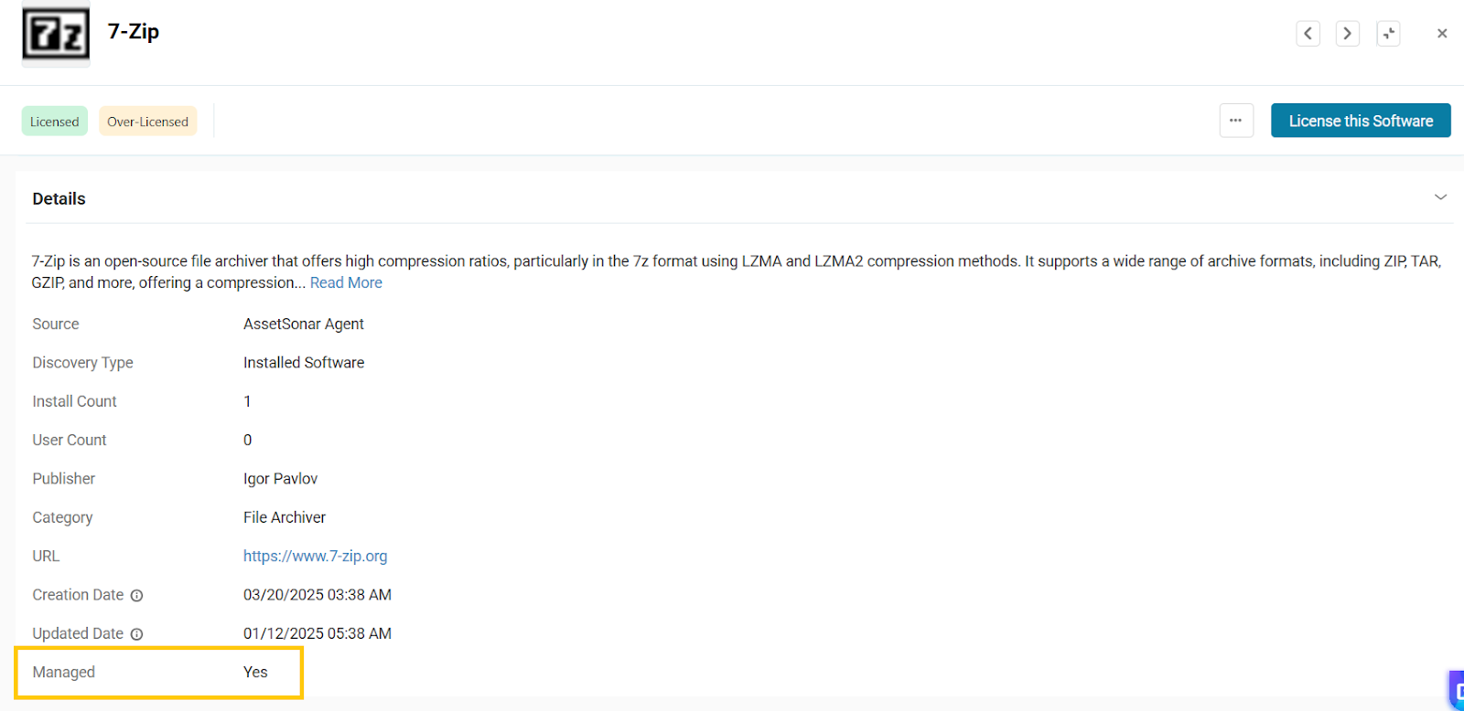Click the Creation Date info icon
The image size is (1464, 711).
click(x=136, y=596)
